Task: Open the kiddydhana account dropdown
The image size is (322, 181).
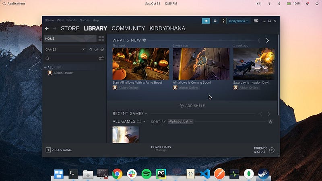Action: (x=238, y=21)
